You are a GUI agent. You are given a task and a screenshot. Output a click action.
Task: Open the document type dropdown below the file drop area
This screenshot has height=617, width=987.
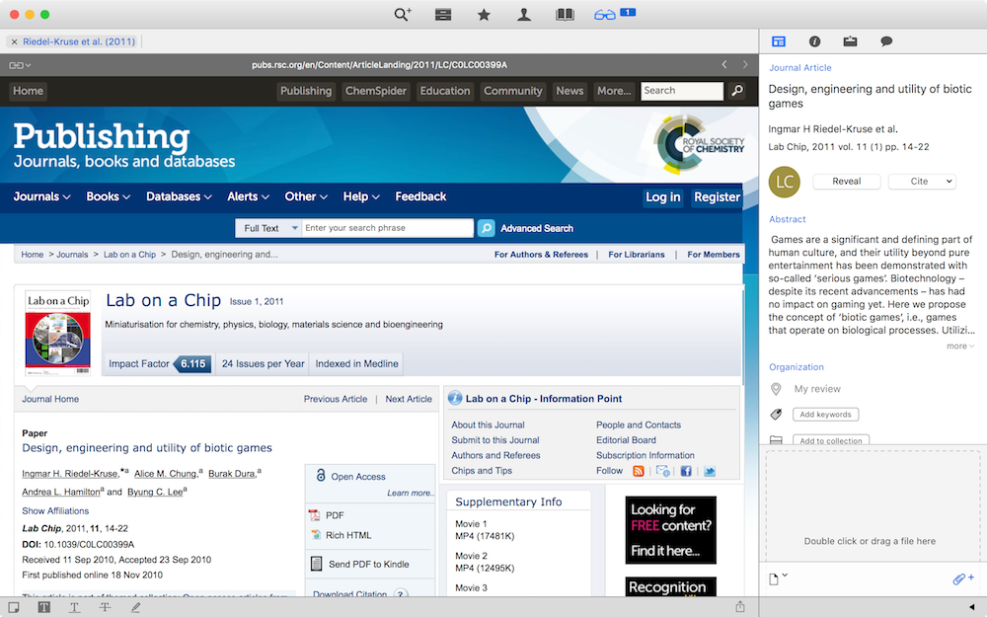point(778,578)
